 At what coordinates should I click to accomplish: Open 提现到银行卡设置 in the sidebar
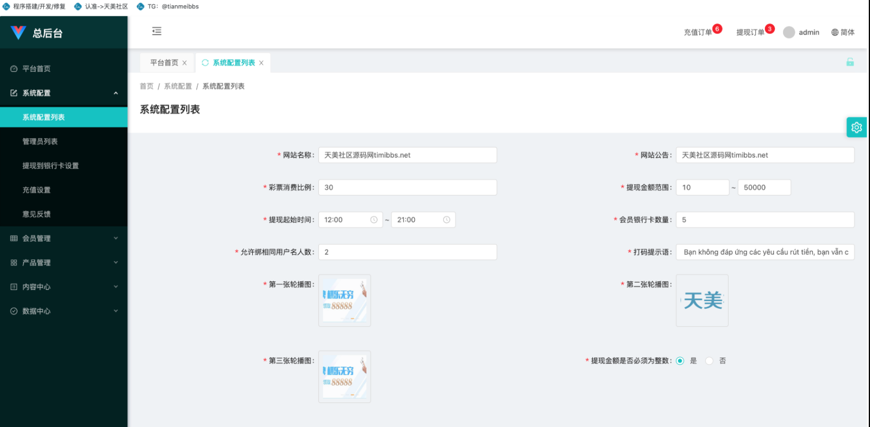[64, 166]
